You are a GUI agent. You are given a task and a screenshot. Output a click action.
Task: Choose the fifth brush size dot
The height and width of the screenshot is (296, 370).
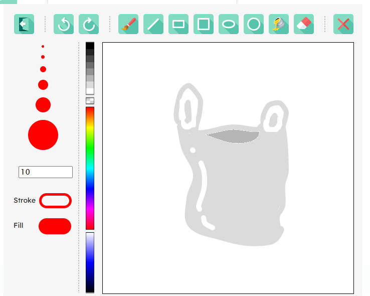[43, 105]
